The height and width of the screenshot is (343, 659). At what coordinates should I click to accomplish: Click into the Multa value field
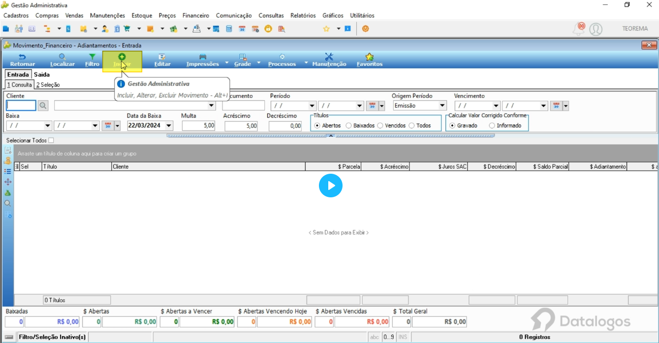click(x=199, y=125)
